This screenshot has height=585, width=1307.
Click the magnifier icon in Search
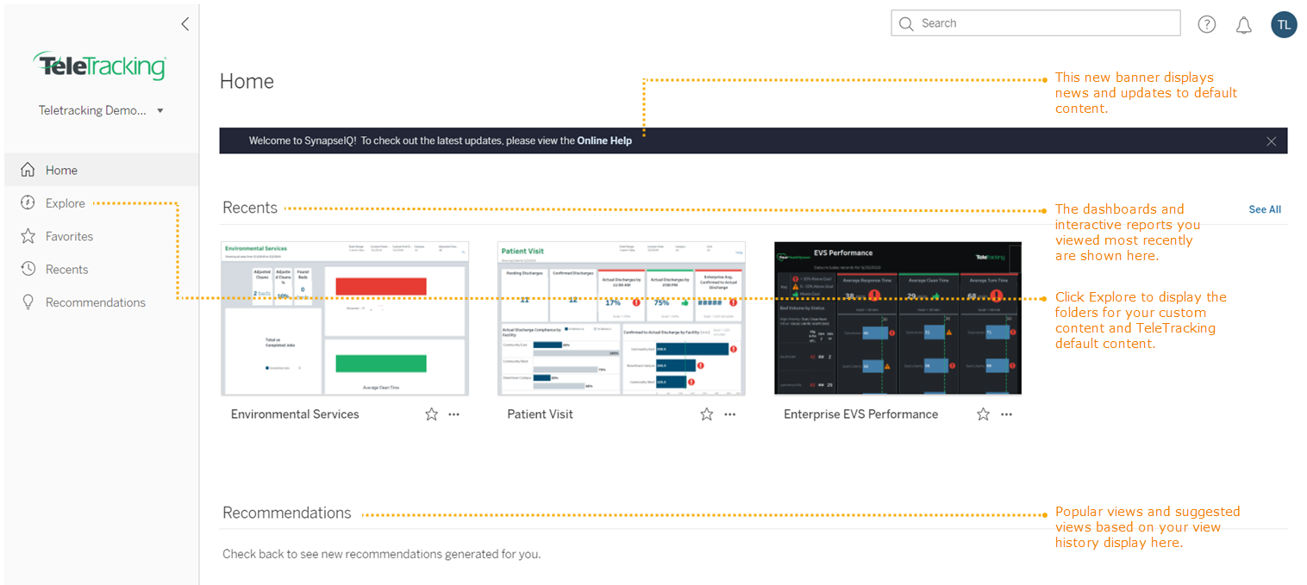(906, 23)
